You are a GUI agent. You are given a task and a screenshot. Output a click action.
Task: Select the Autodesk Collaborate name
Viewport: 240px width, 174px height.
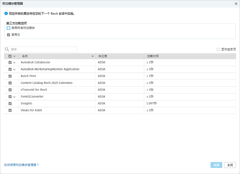[35, 62]
